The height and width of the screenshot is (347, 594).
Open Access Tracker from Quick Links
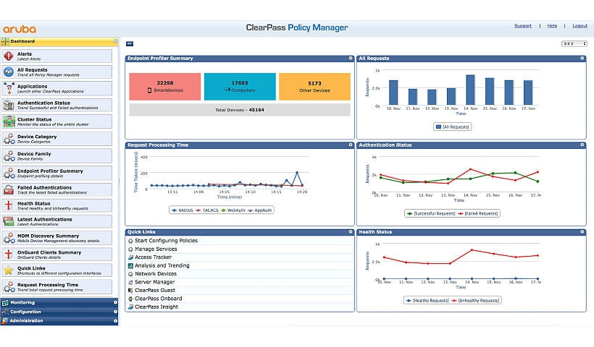[153, 257]
